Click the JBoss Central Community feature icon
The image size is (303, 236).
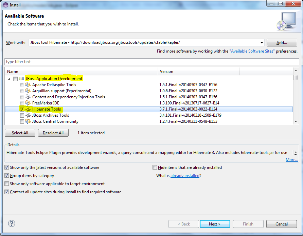point(28,121)
